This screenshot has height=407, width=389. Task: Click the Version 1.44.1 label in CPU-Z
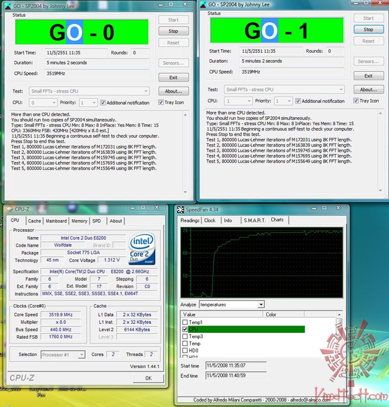point(145,366)
